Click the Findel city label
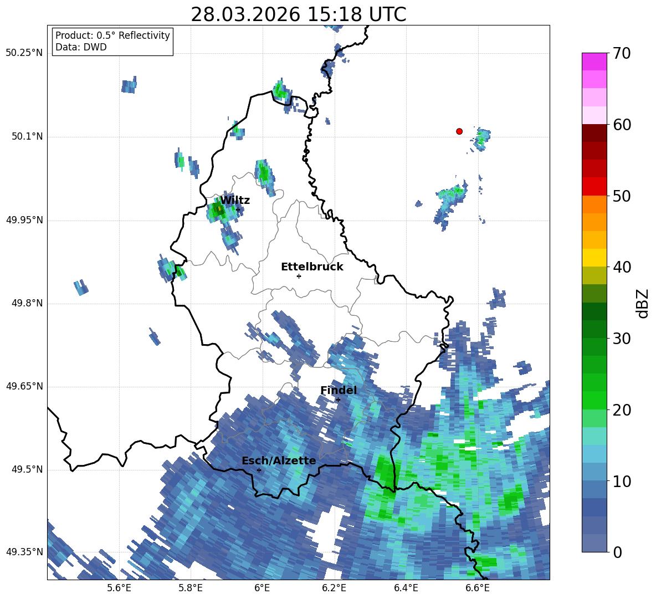The image size is (656, 599). (339, 390)
